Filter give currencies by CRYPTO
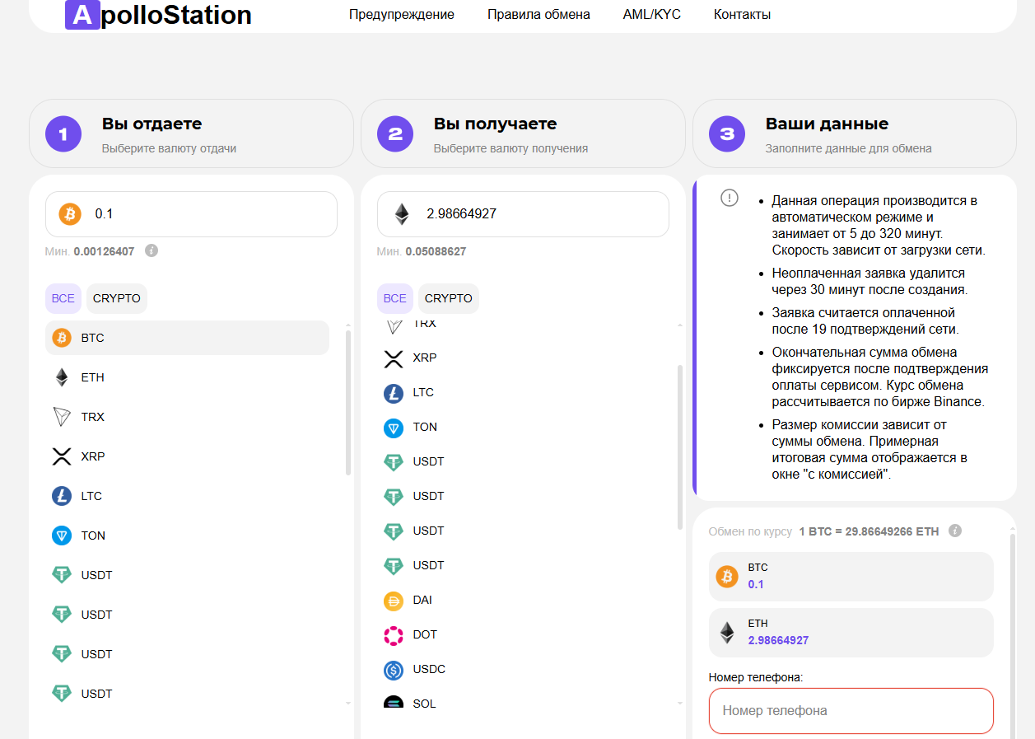Screen dimensions: 1035x739 (x=117, y=298)
